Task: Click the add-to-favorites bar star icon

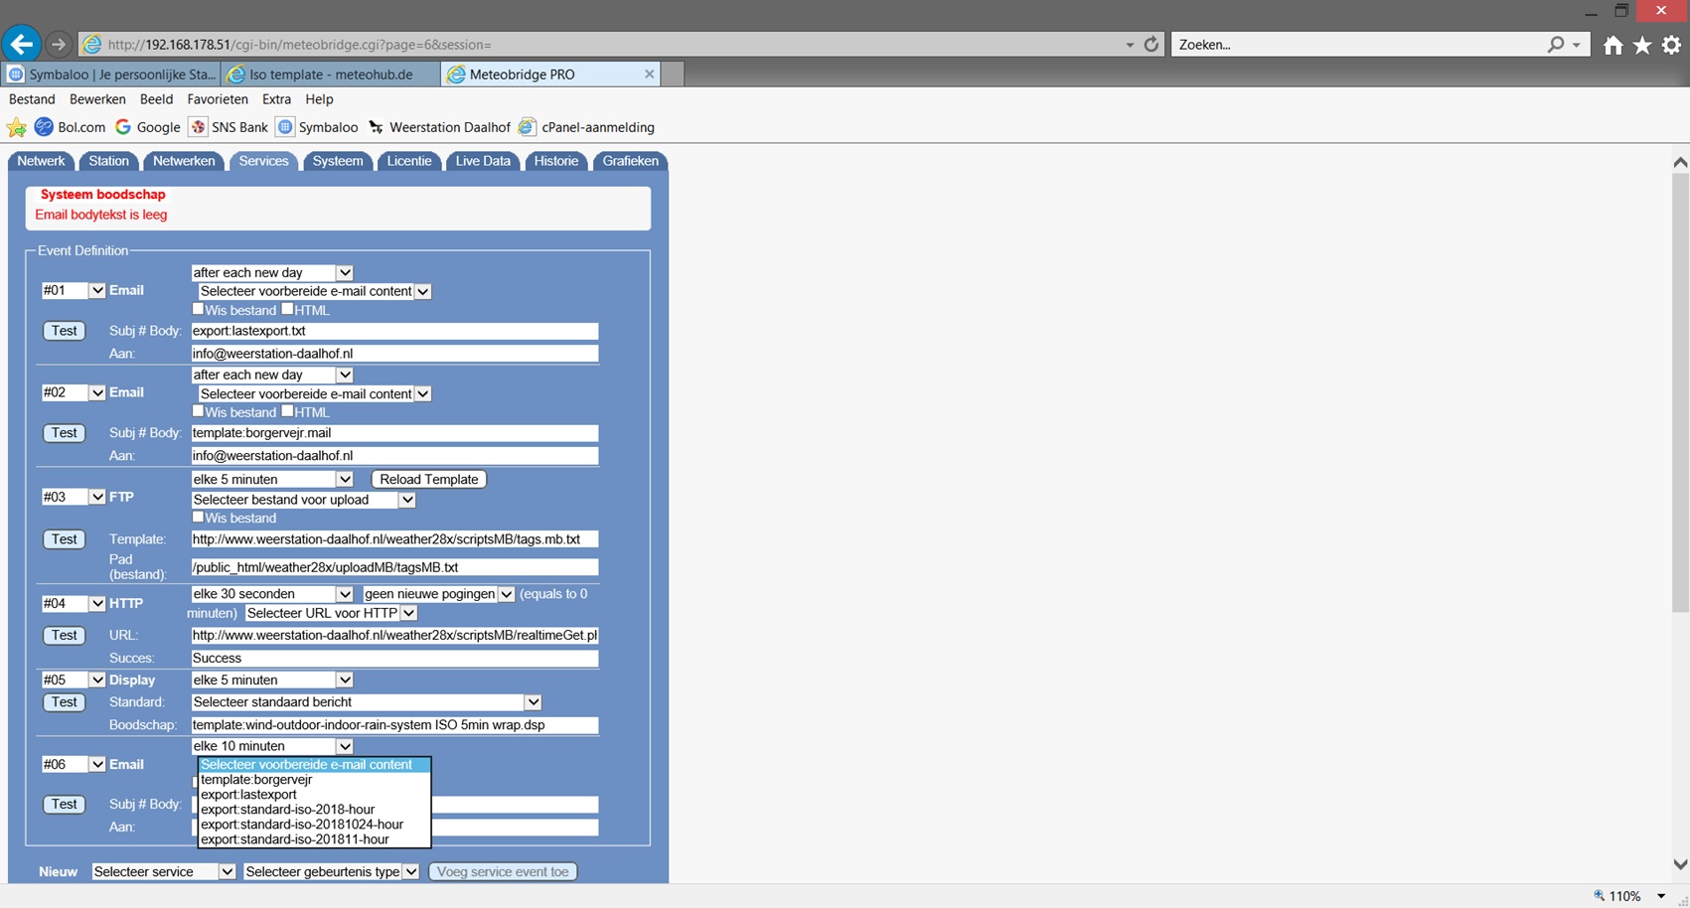Action: (17, 127)
